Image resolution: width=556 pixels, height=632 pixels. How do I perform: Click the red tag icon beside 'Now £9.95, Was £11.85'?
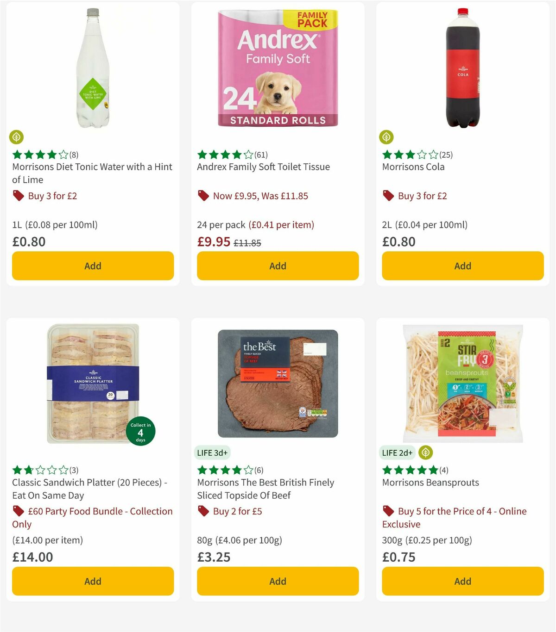(203, 196)
